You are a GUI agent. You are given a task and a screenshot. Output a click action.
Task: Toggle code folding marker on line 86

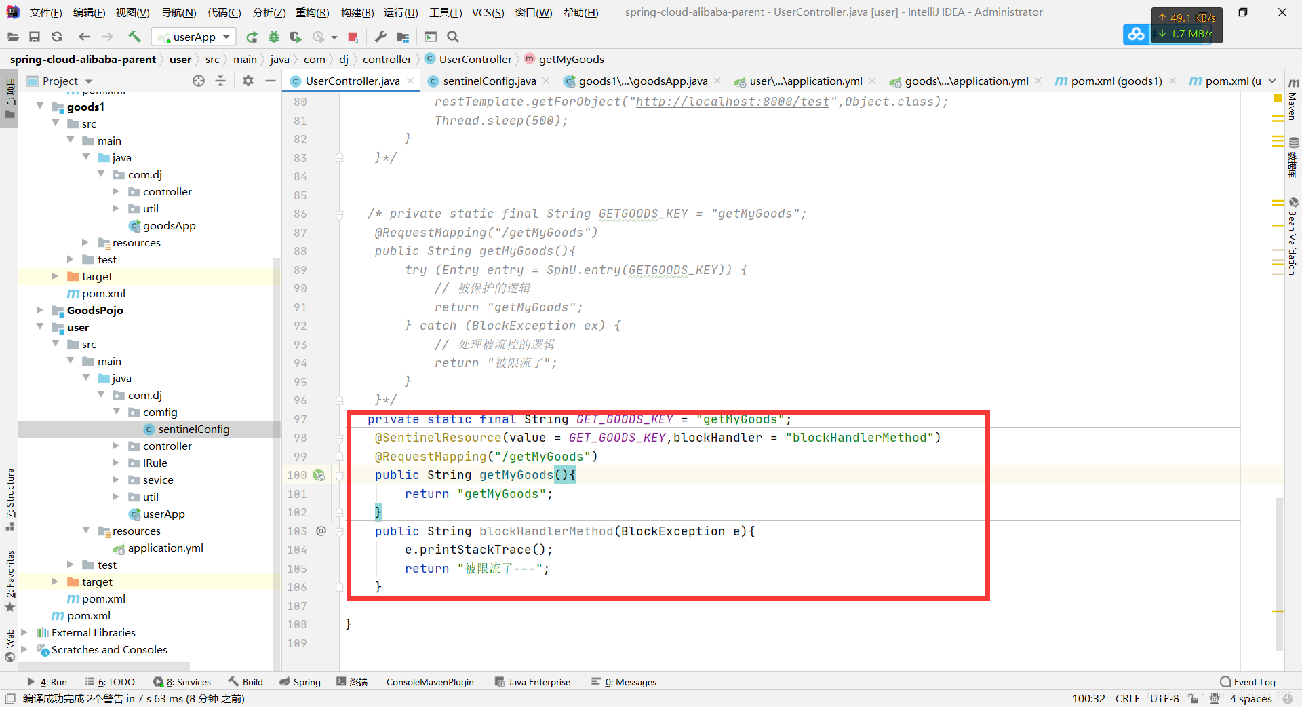click(339, 214)
